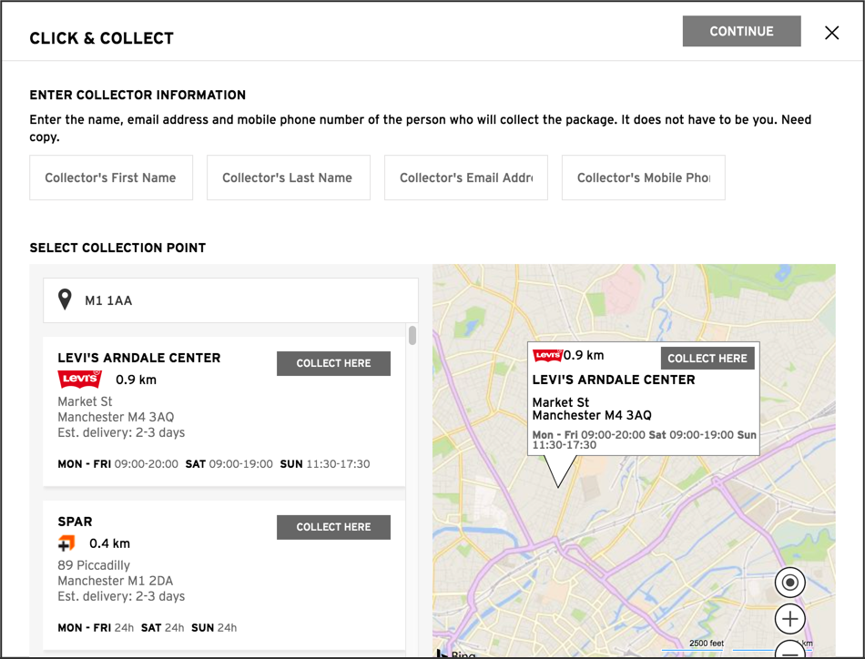Click the Levi's logo in map popup
Screen dimensions: 865x659
coord(547,355)
